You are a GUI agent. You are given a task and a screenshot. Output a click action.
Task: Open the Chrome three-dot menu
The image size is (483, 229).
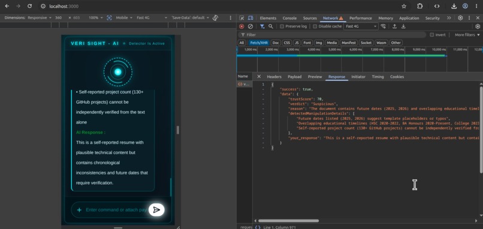(x=477, y=6)
